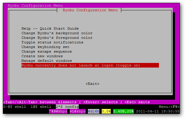This screenshot has height=119, width=185.
Task: Click the 6d16h uptime indicator
Action: (x=94, y=111)
